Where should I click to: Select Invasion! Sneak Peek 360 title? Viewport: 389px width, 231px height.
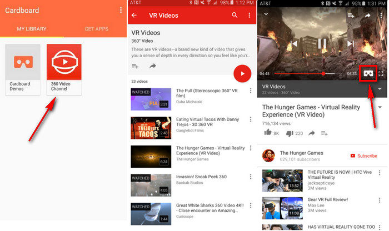point(201,177)
